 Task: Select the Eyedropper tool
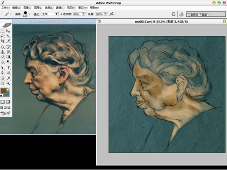click(8, 78)
